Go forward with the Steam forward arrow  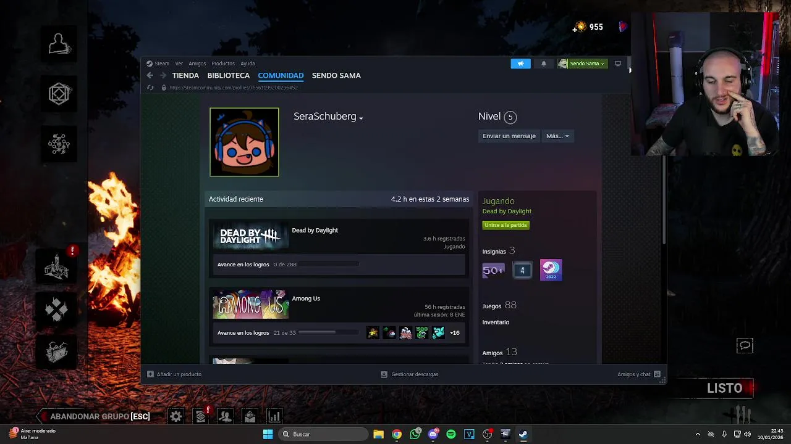click(x=163, y=75)
